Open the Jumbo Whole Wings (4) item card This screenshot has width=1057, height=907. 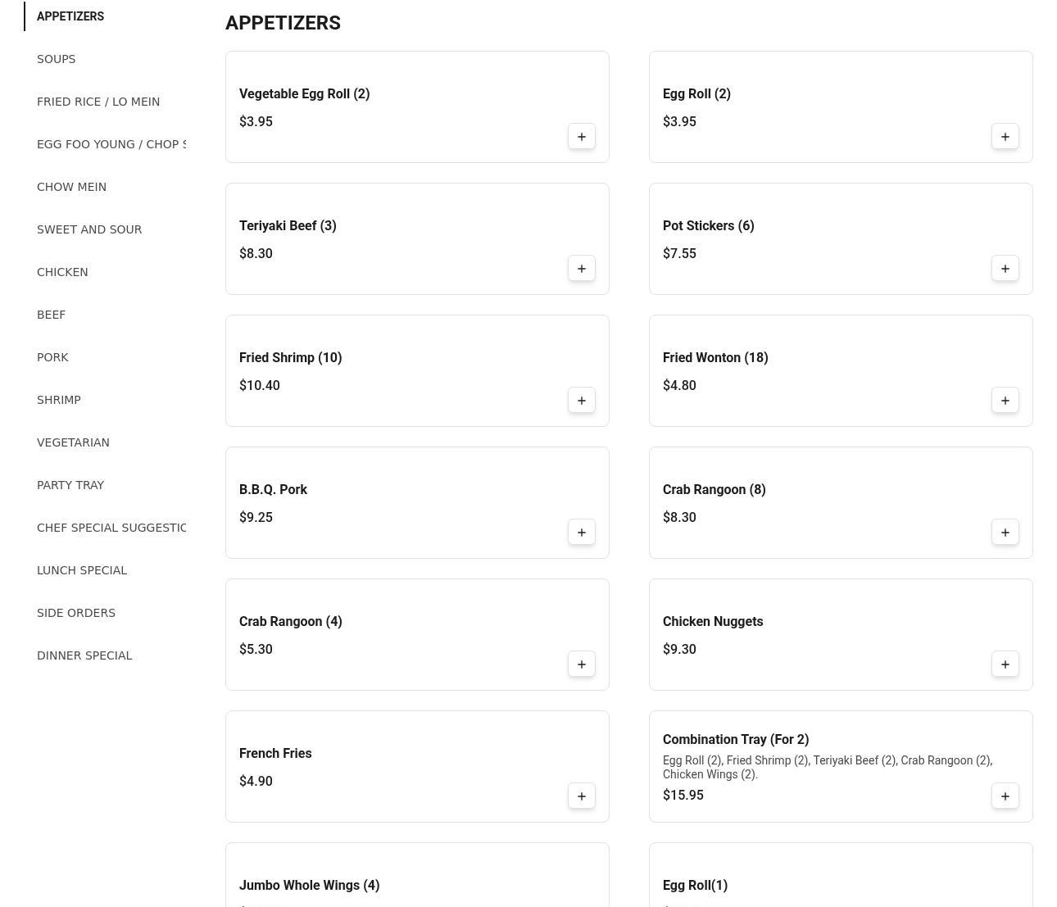pos(417,874)
